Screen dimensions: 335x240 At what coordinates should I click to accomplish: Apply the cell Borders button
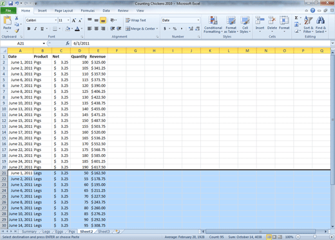55,28
